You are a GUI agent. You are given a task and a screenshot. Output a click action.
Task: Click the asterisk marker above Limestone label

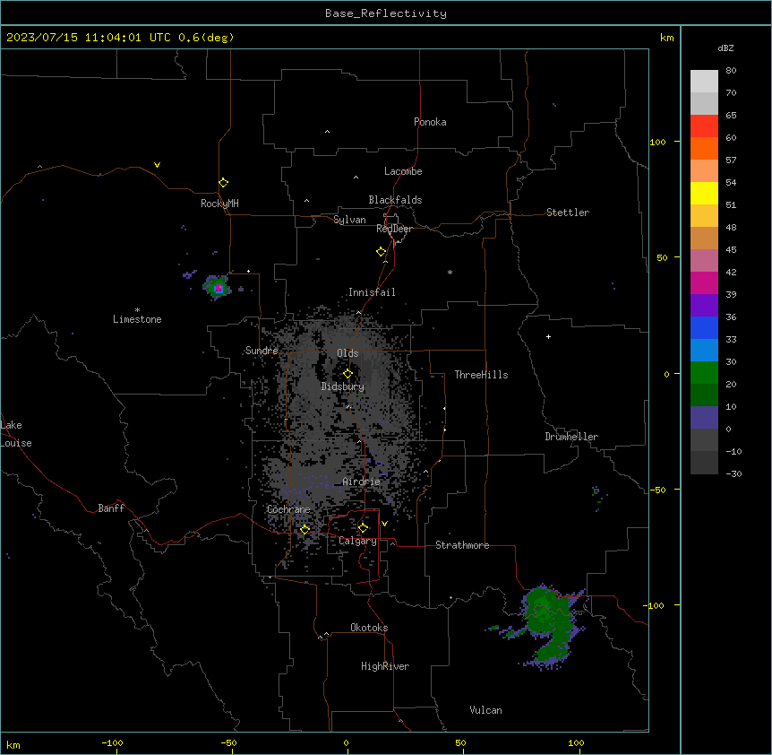137,310
